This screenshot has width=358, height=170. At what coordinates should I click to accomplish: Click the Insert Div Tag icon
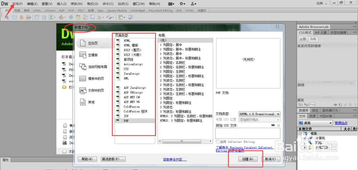[44, 17]
